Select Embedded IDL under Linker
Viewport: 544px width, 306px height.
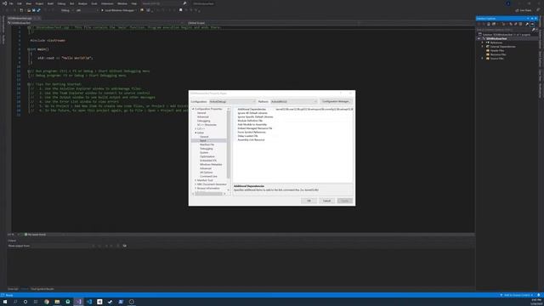(x=208, y=161)
